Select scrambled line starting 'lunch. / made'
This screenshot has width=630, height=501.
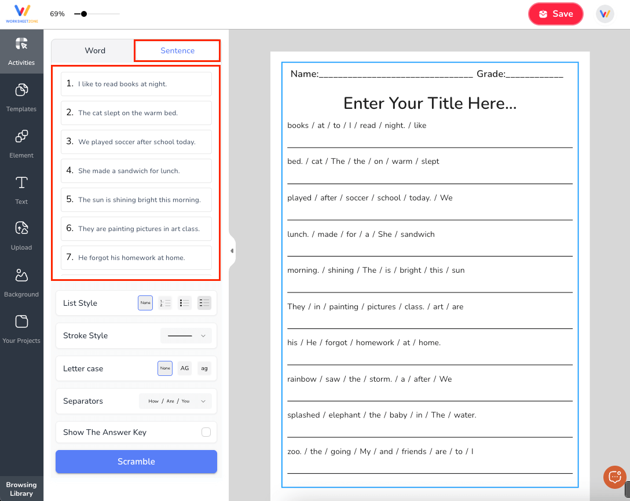[x=361, y=234]
